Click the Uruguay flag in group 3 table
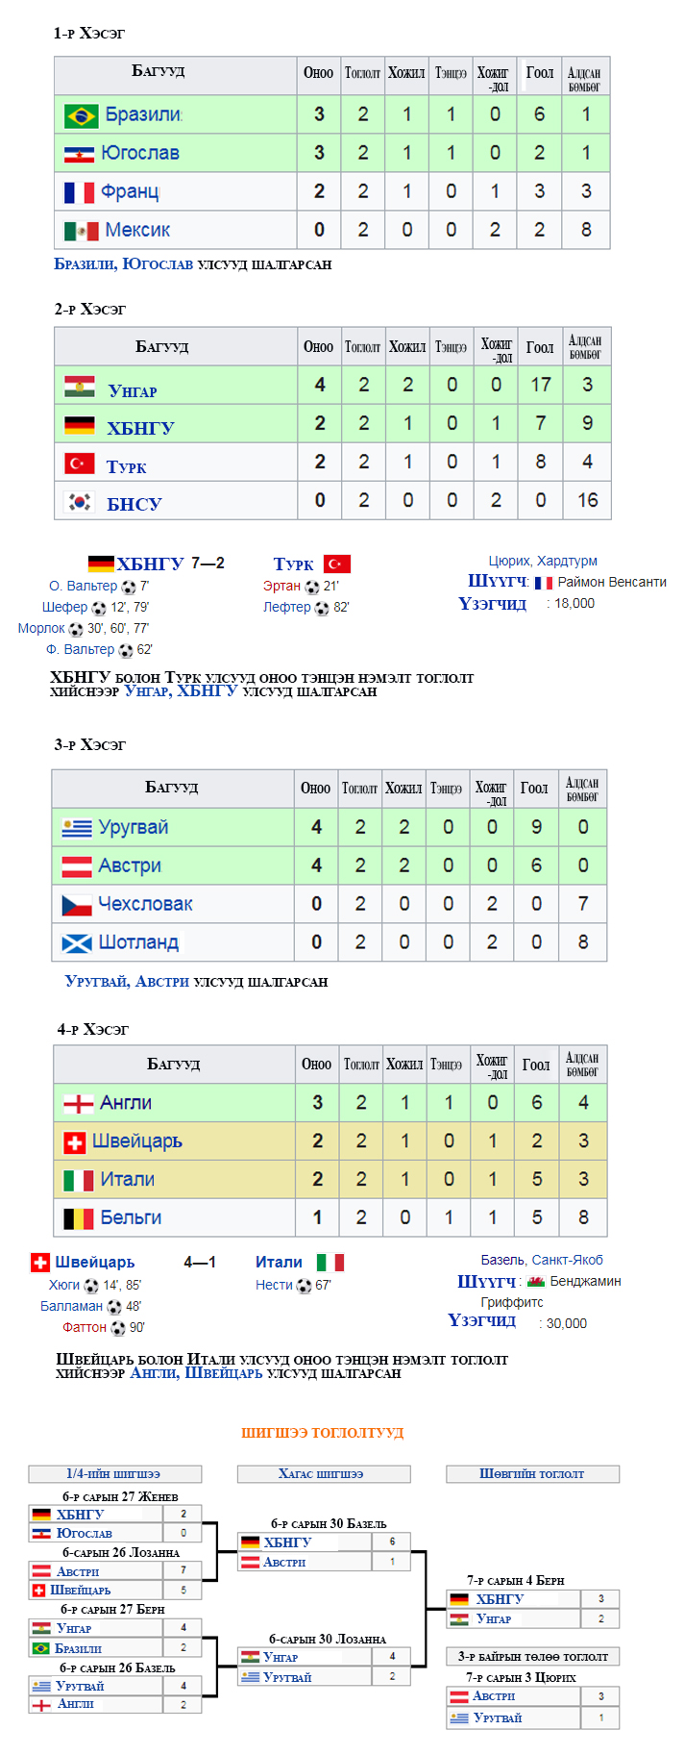Image resolution: width=684 pixels, height=1755 pixels. coord(77,827)
